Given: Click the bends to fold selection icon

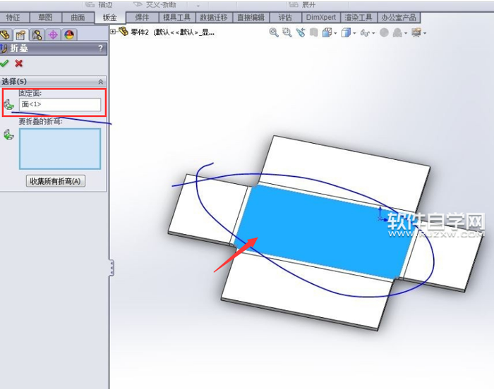Looking at the screenshot, I should (x=8, y=135).
